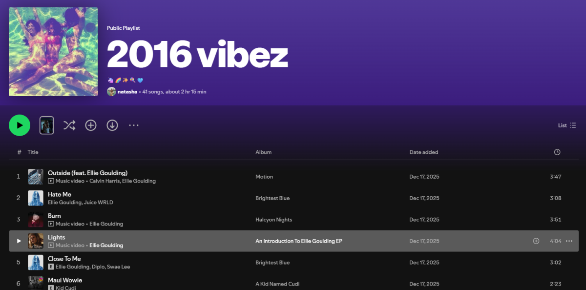Sort by the Date added column
The image size is (586, 290).
tap(424, 152)
